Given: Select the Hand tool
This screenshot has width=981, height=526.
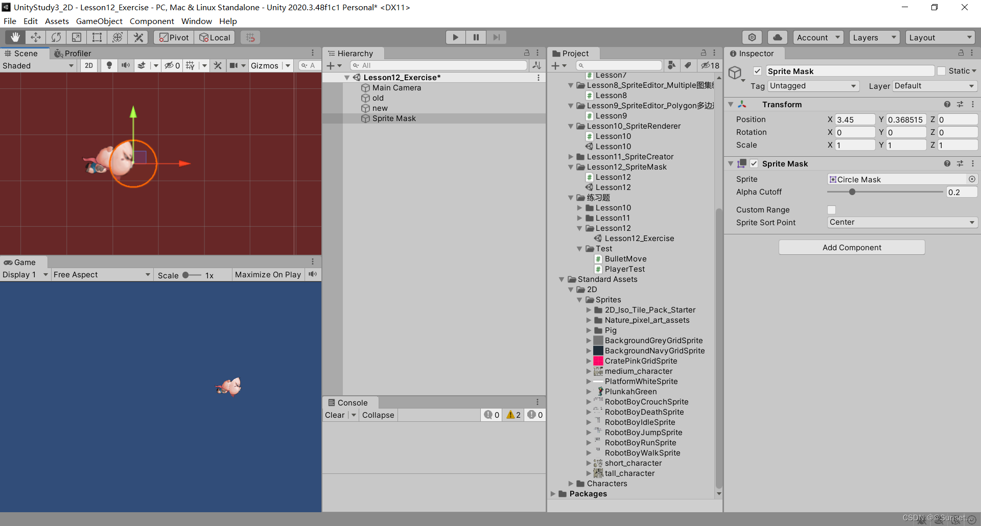Looking at the screenshot, I should [x=15, y=37].
